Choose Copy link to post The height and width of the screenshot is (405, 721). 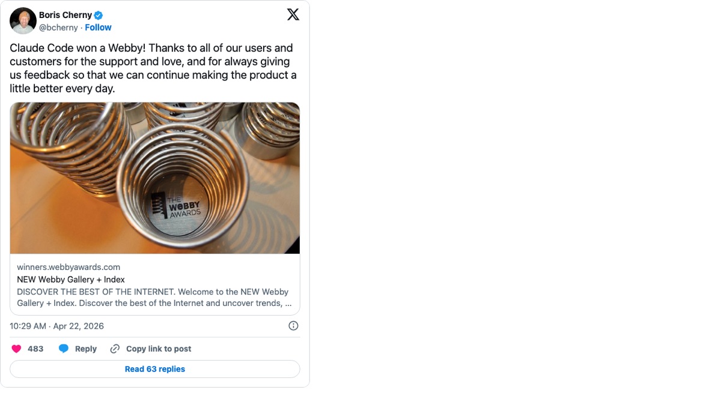point(159,349)
